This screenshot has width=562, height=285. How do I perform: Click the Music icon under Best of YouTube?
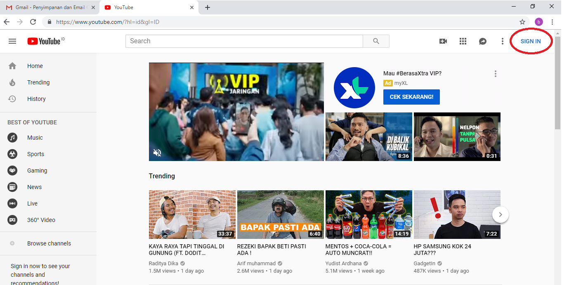(x=12, y=138)
